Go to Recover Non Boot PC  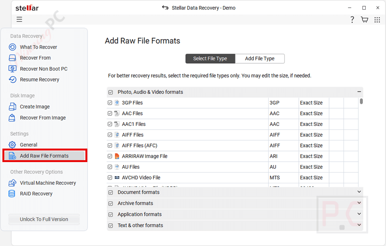pyautogui.click(x=43, y=69)
